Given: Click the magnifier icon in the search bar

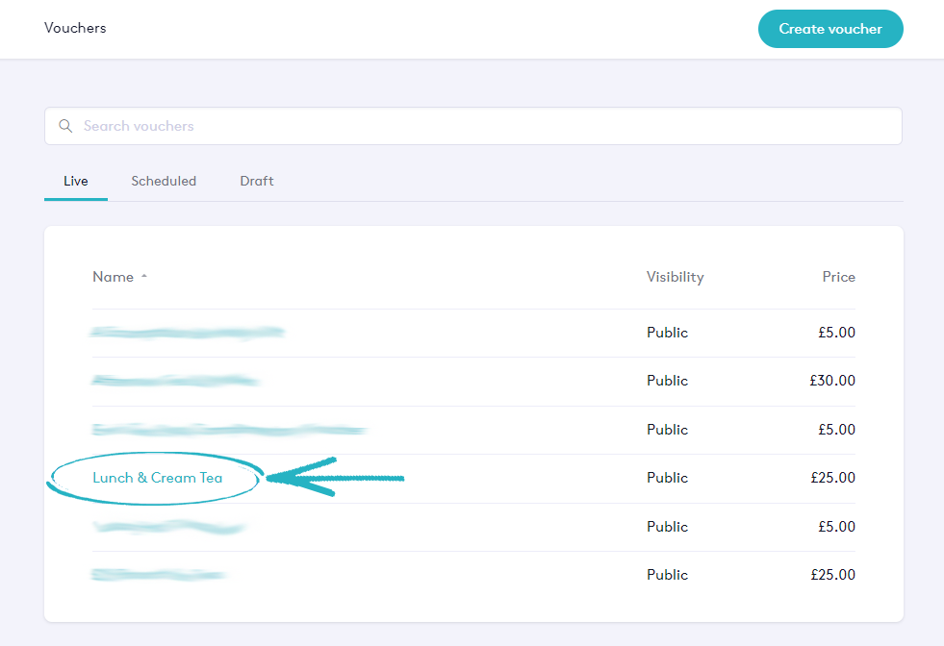Looking at the screenshot, I should [65, 126].
